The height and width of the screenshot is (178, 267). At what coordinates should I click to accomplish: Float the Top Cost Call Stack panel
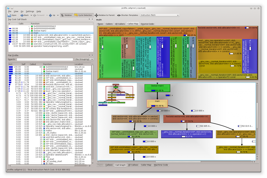[x=89, y=19]
